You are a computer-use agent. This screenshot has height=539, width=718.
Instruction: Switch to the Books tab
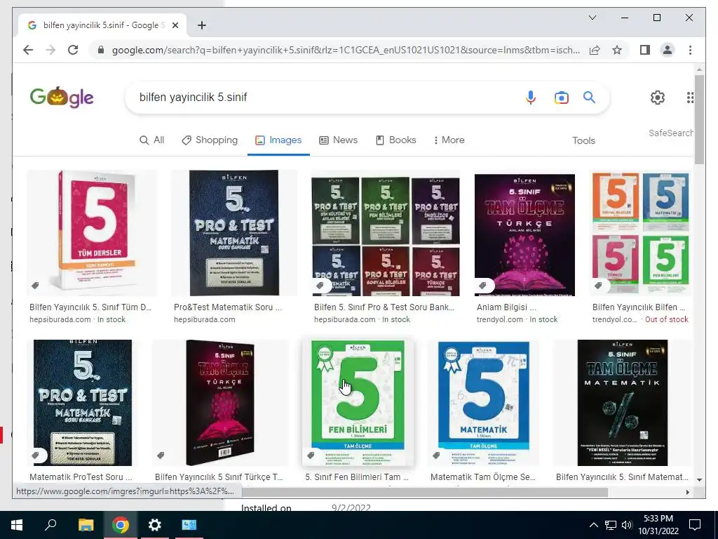(x=395, y=140)
